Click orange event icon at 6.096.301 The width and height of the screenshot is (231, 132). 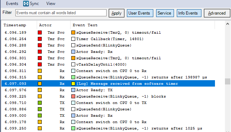73,58
